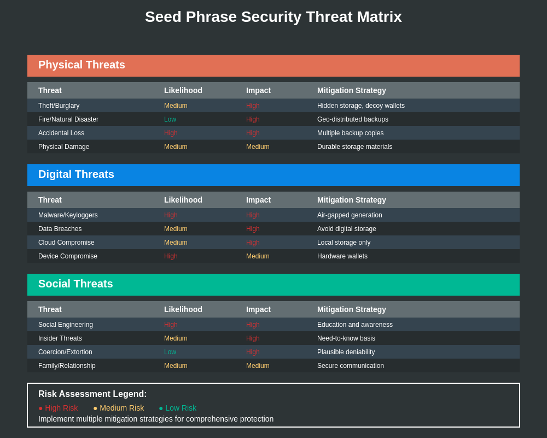Click the Theft/Burglary threat row
This screenshot has height=438, width=547.
273,106
